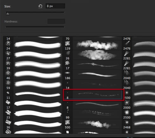The width and height of the screenshot is (155, 138).
Task: Click the Hardness slider track
Action: (35, 27)
